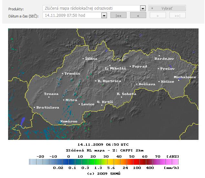The width and height of the screenshot is (205, 178).
Task: Click the Dátum a čas (SEČ) label
Action: [x=23, y=16]
